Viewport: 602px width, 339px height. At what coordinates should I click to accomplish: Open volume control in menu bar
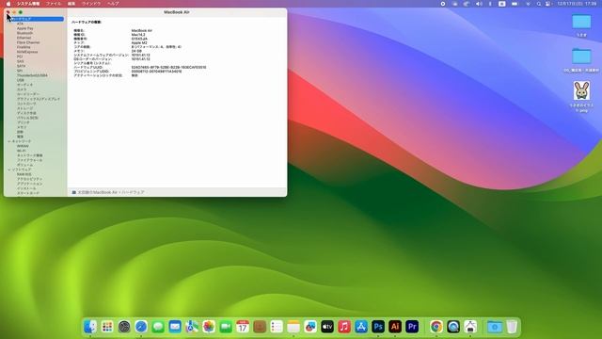[479, 4]
